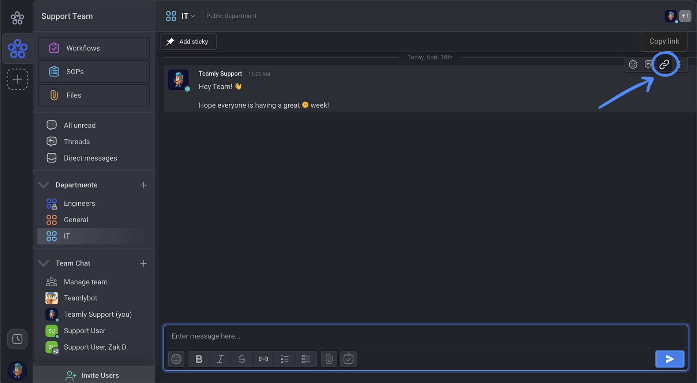697x383 pixels.
Task: Toggle bold formatting
Action: [199, 359]
